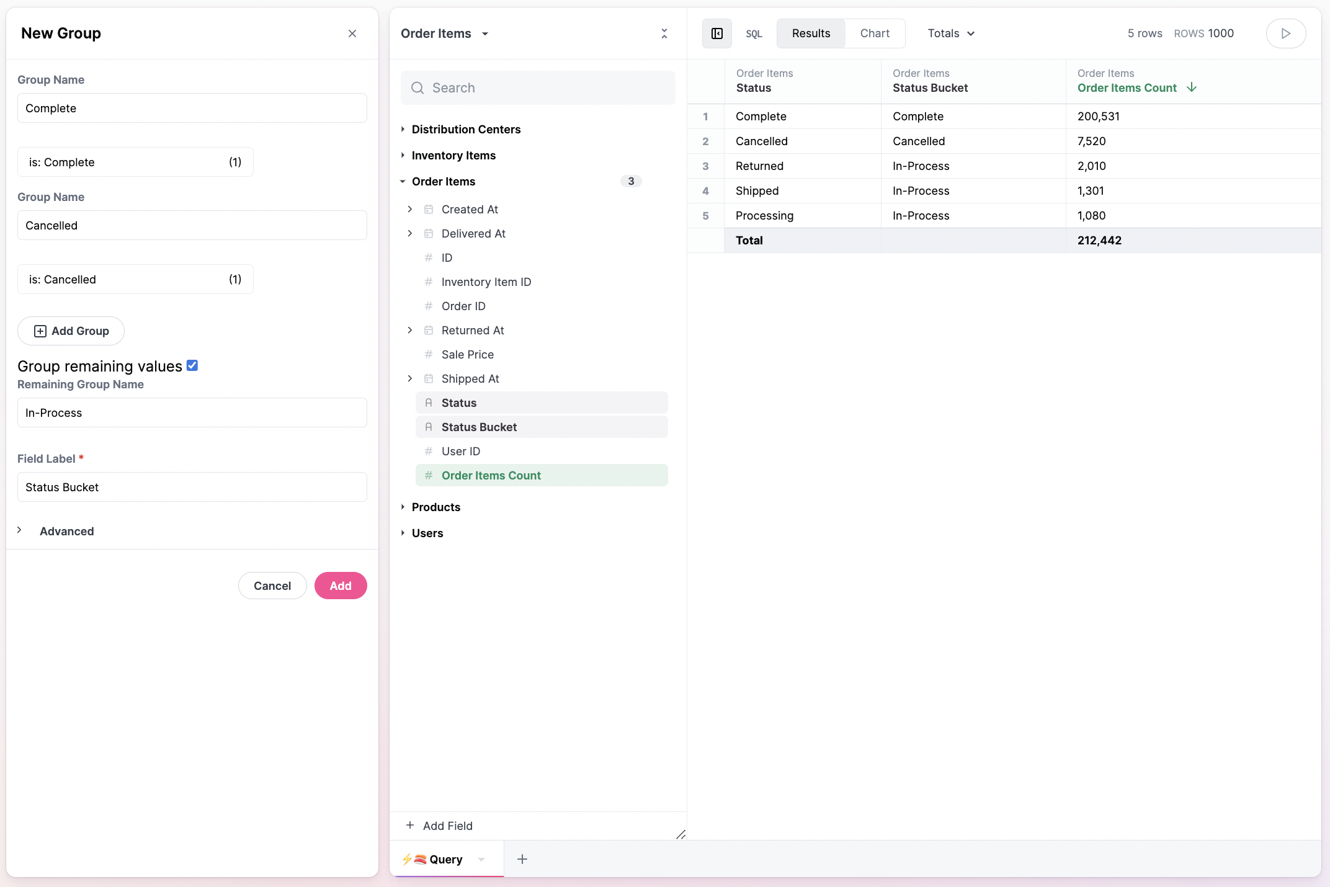Click the plus icon to add a query tab
Image resolution: width=1330 pixels, height=887 pixels.
[x=522, y=859]
